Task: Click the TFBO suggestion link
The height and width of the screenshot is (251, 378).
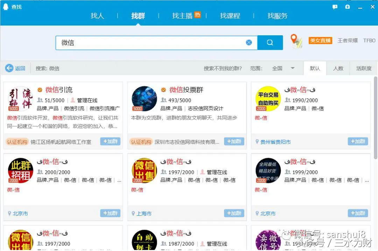Action: [x=369, y=40]
